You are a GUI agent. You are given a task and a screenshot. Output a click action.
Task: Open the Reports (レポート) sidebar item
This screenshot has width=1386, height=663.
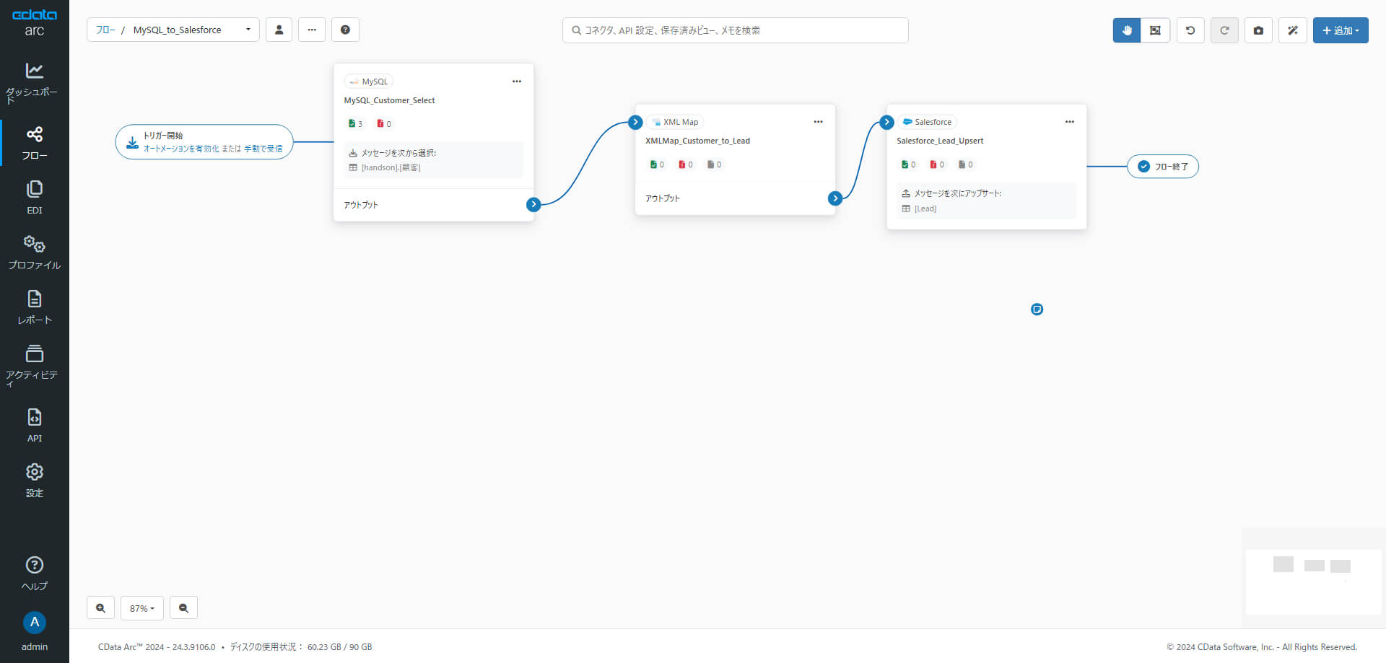pos(34,307)
